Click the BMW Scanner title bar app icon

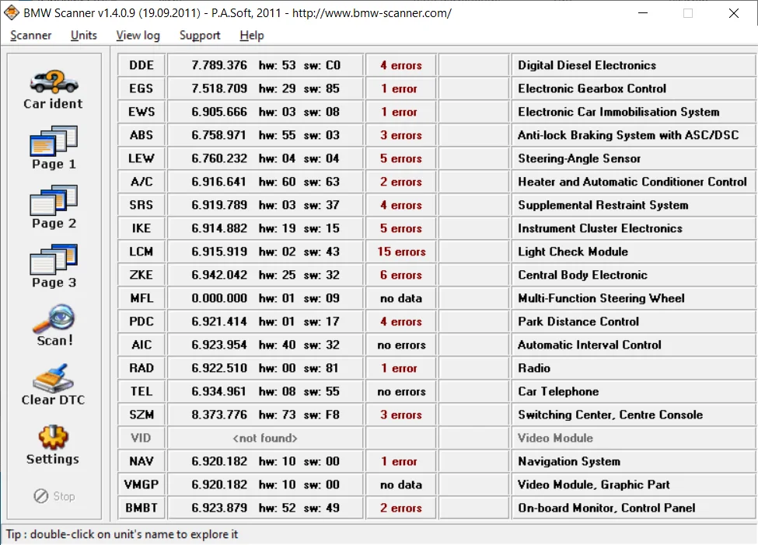pos(11,12)
